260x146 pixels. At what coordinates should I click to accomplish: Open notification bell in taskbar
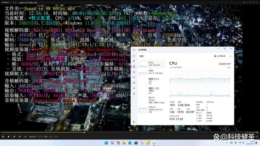[x=257, y=143]
